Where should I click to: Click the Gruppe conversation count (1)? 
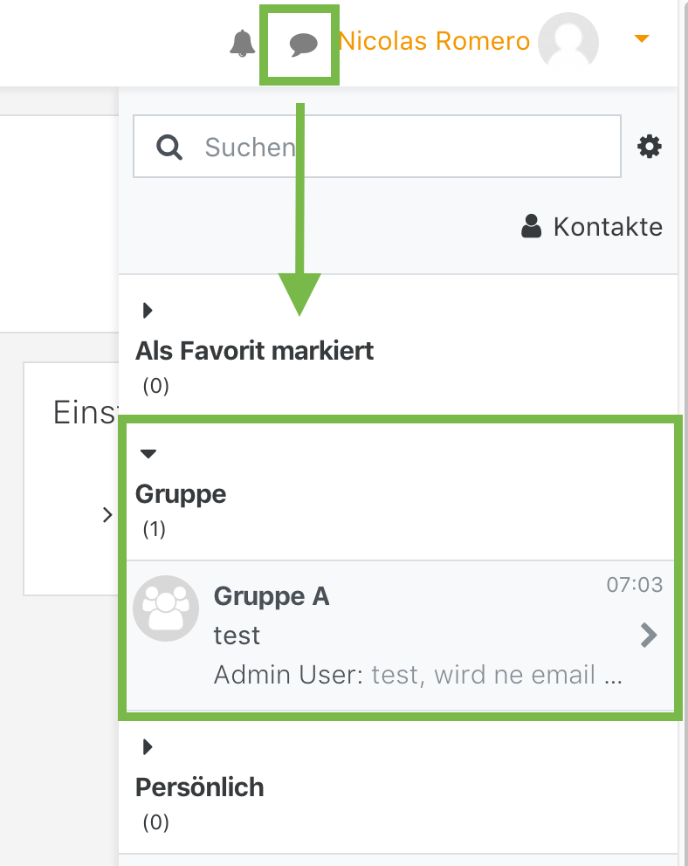[154, 529]
